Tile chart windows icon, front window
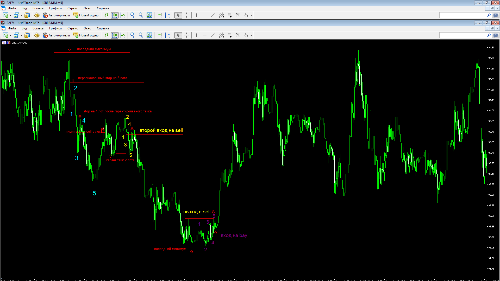Viewport: 500px width, 281px height. pos(149,35)
